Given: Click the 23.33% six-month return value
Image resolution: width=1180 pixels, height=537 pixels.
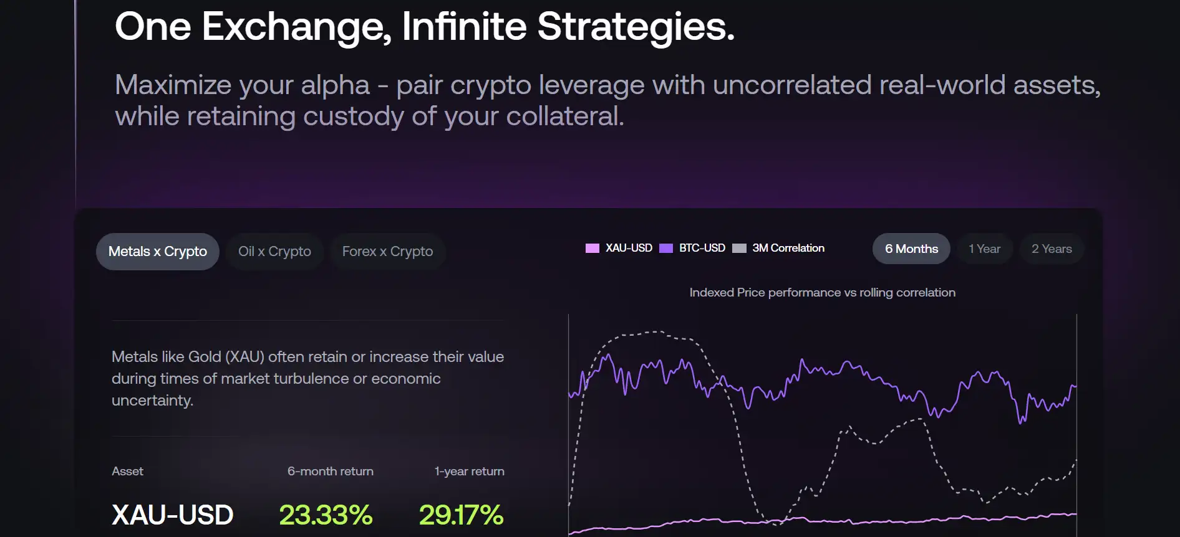Looking at the screenshot, I should [326, 515].
